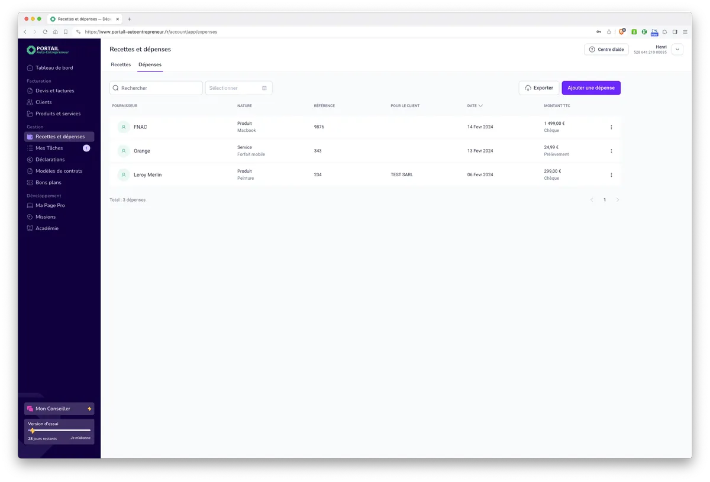Open the Sélectionner date picker

point(238,88)
